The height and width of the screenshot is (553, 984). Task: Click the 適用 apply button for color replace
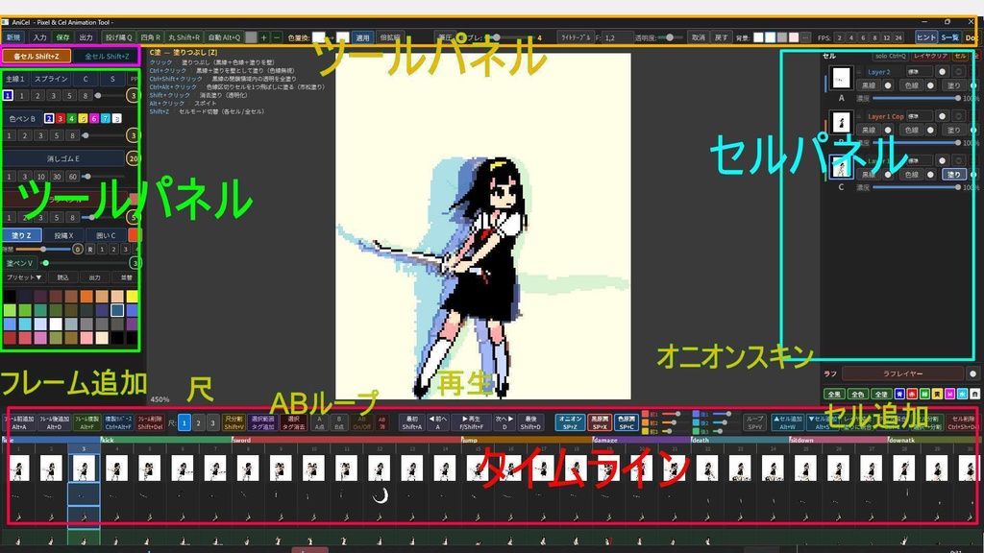coord(363,36)
